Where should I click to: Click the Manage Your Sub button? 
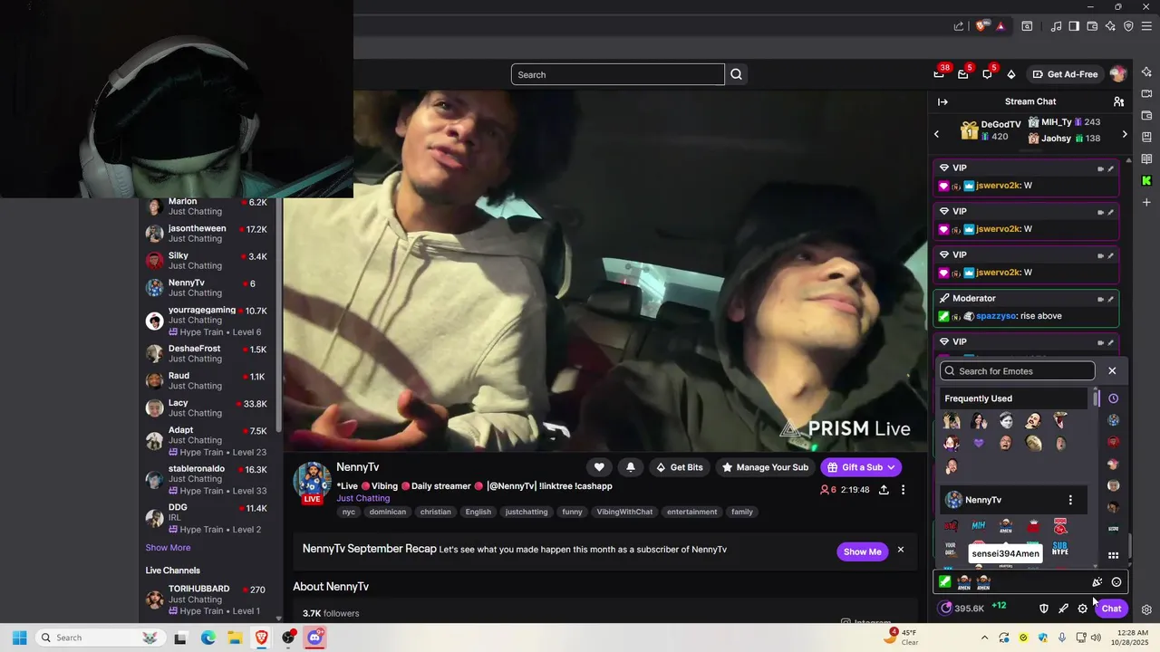coord(765,467)
